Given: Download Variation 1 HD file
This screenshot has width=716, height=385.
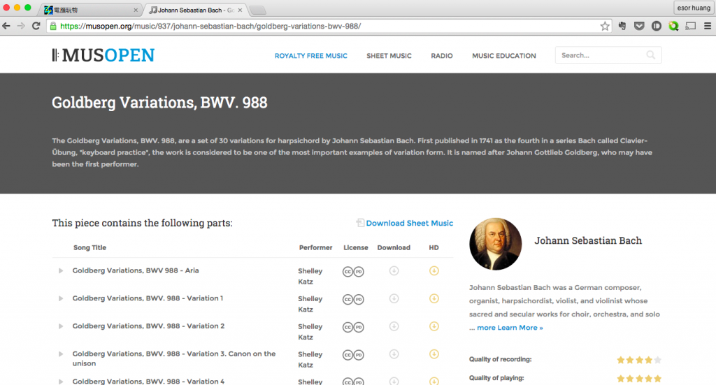Looking at the screenshot, I should 434,299.
